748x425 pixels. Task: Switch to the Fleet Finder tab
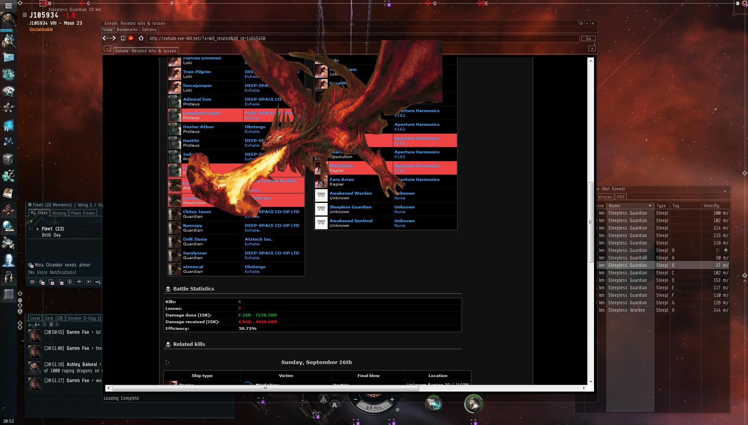tap(83, 213)
